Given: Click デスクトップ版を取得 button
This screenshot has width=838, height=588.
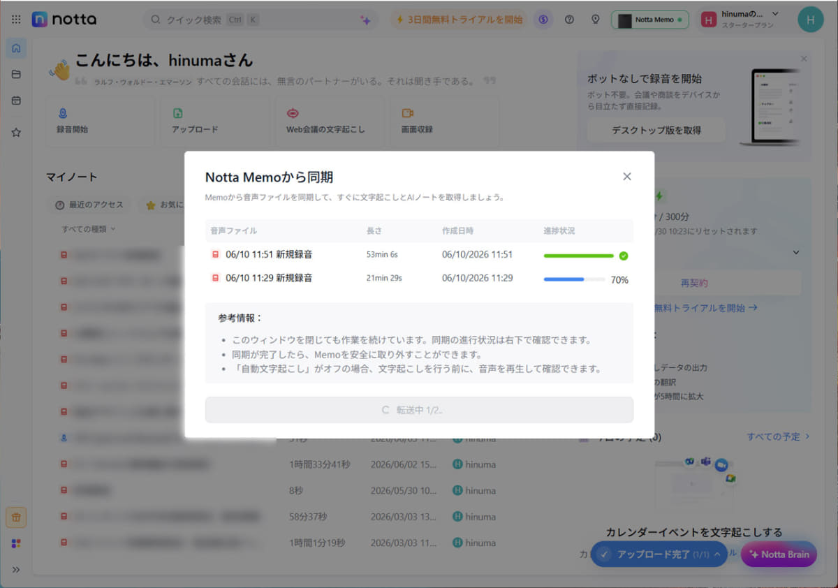Looking at the screenshot, I should click(656, 130).
